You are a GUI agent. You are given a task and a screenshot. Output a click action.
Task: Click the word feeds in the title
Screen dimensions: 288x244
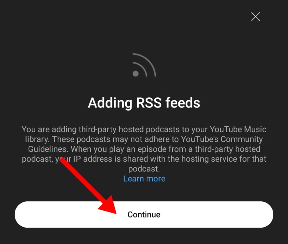click(183, 103)
